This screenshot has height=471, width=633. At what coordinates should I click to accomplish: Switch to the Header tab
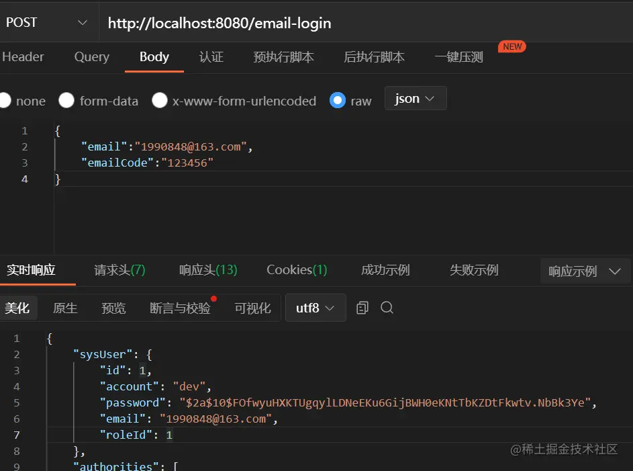point(23,57)
